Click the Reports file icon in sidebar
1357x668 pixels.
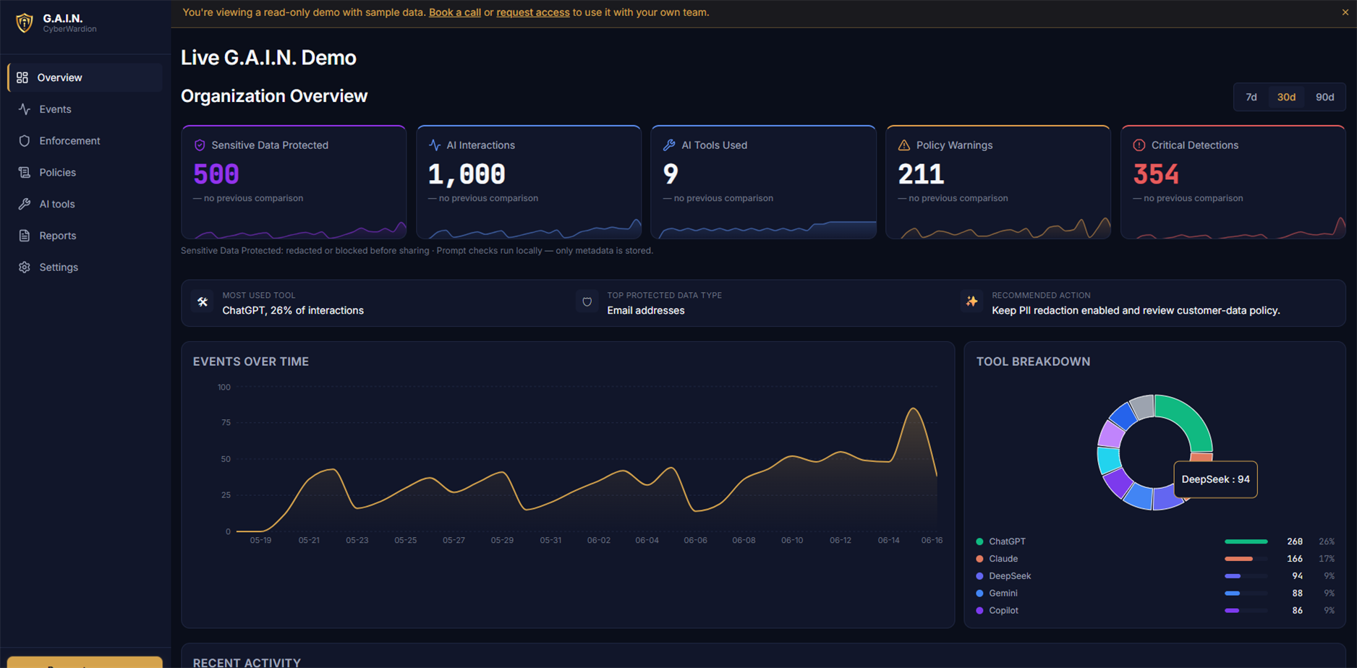25,236
